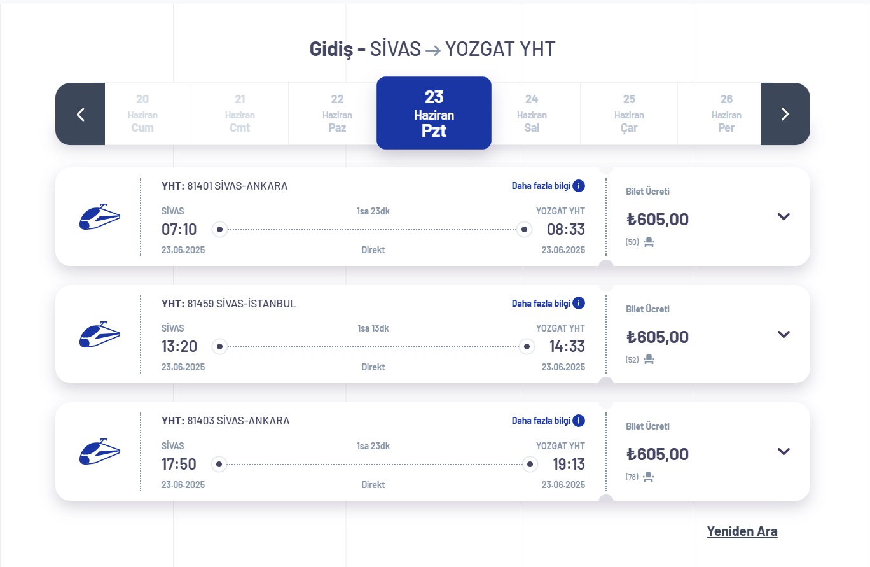
Task: Expand the 17:50 Sivas-Ankara fare details
Action: coord(784,451)
